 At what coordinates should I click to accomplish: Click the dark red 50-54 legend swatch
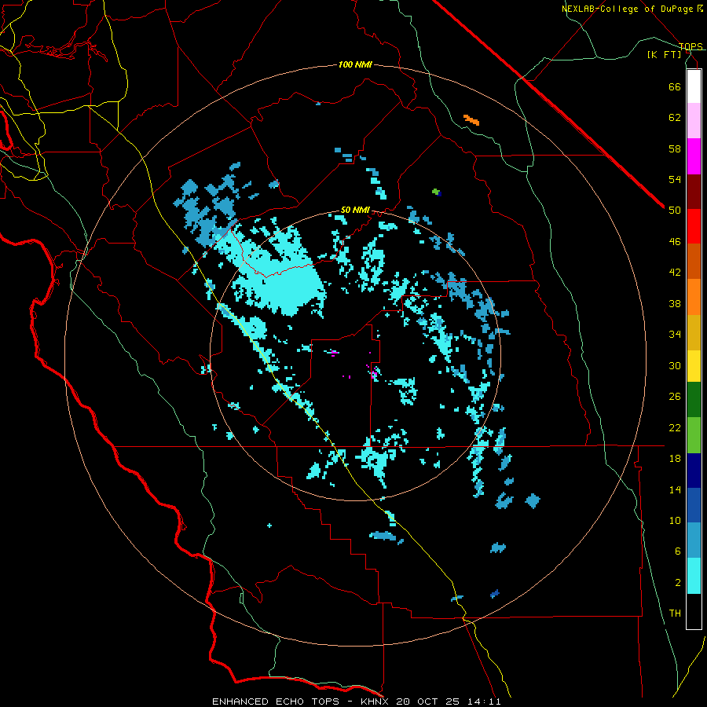(694, 192)
